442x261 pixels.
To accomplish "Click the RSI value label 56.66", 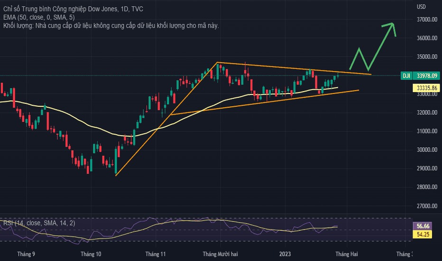I will pos(423,226).
